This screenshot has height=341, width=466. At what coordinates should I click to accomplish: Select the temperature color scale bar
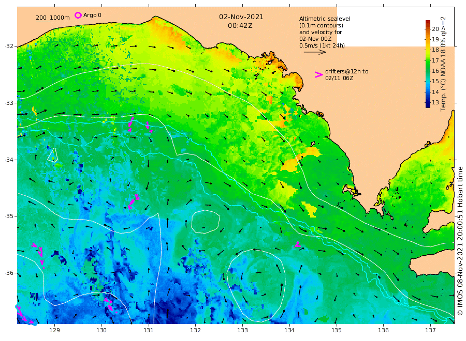pos(428,64)
